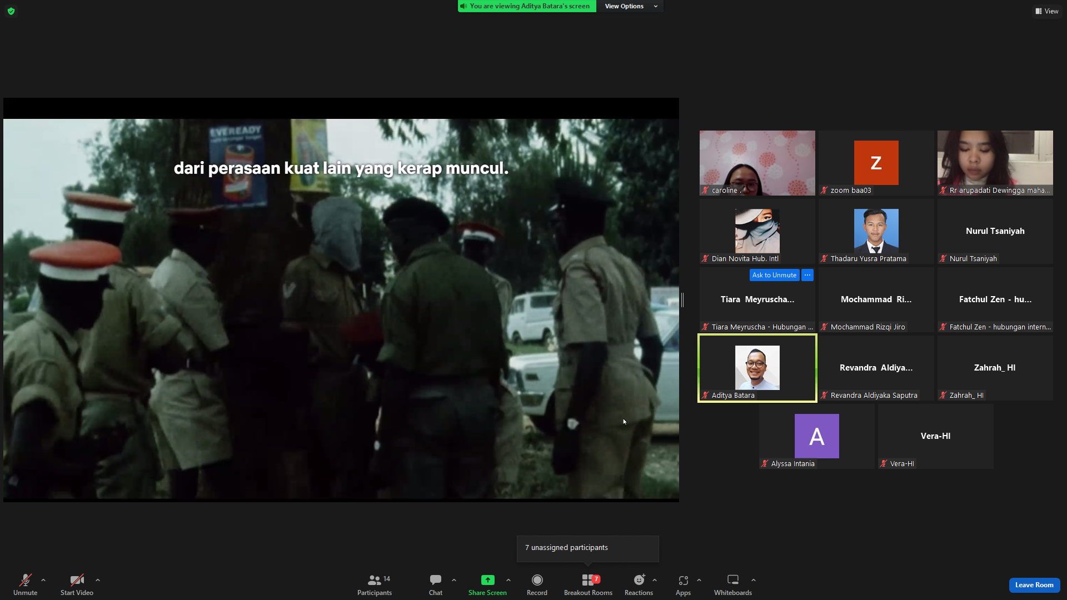Click the green encryption shield icon

click(x=11, y=11)
